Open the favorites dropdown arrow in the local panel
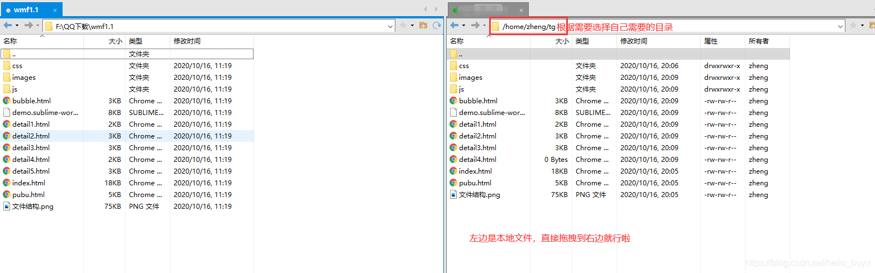This screenshot has width=875, height=273. pos(412,26)
